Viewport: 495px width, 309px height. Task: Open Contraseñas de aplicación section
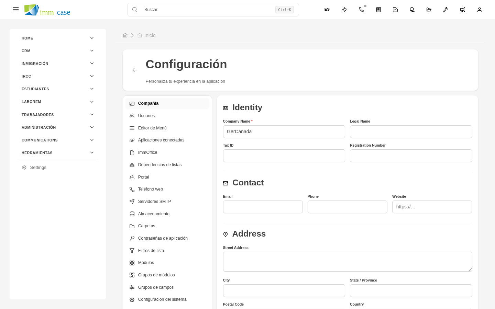[167, 238]
